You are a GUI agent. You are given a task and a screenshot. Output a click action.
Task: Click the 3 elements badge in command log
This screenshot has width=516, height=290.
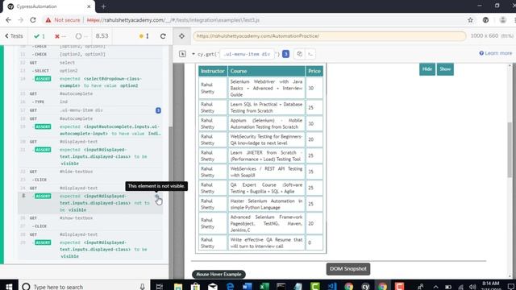pyautogui.click(x=158, y=110)
